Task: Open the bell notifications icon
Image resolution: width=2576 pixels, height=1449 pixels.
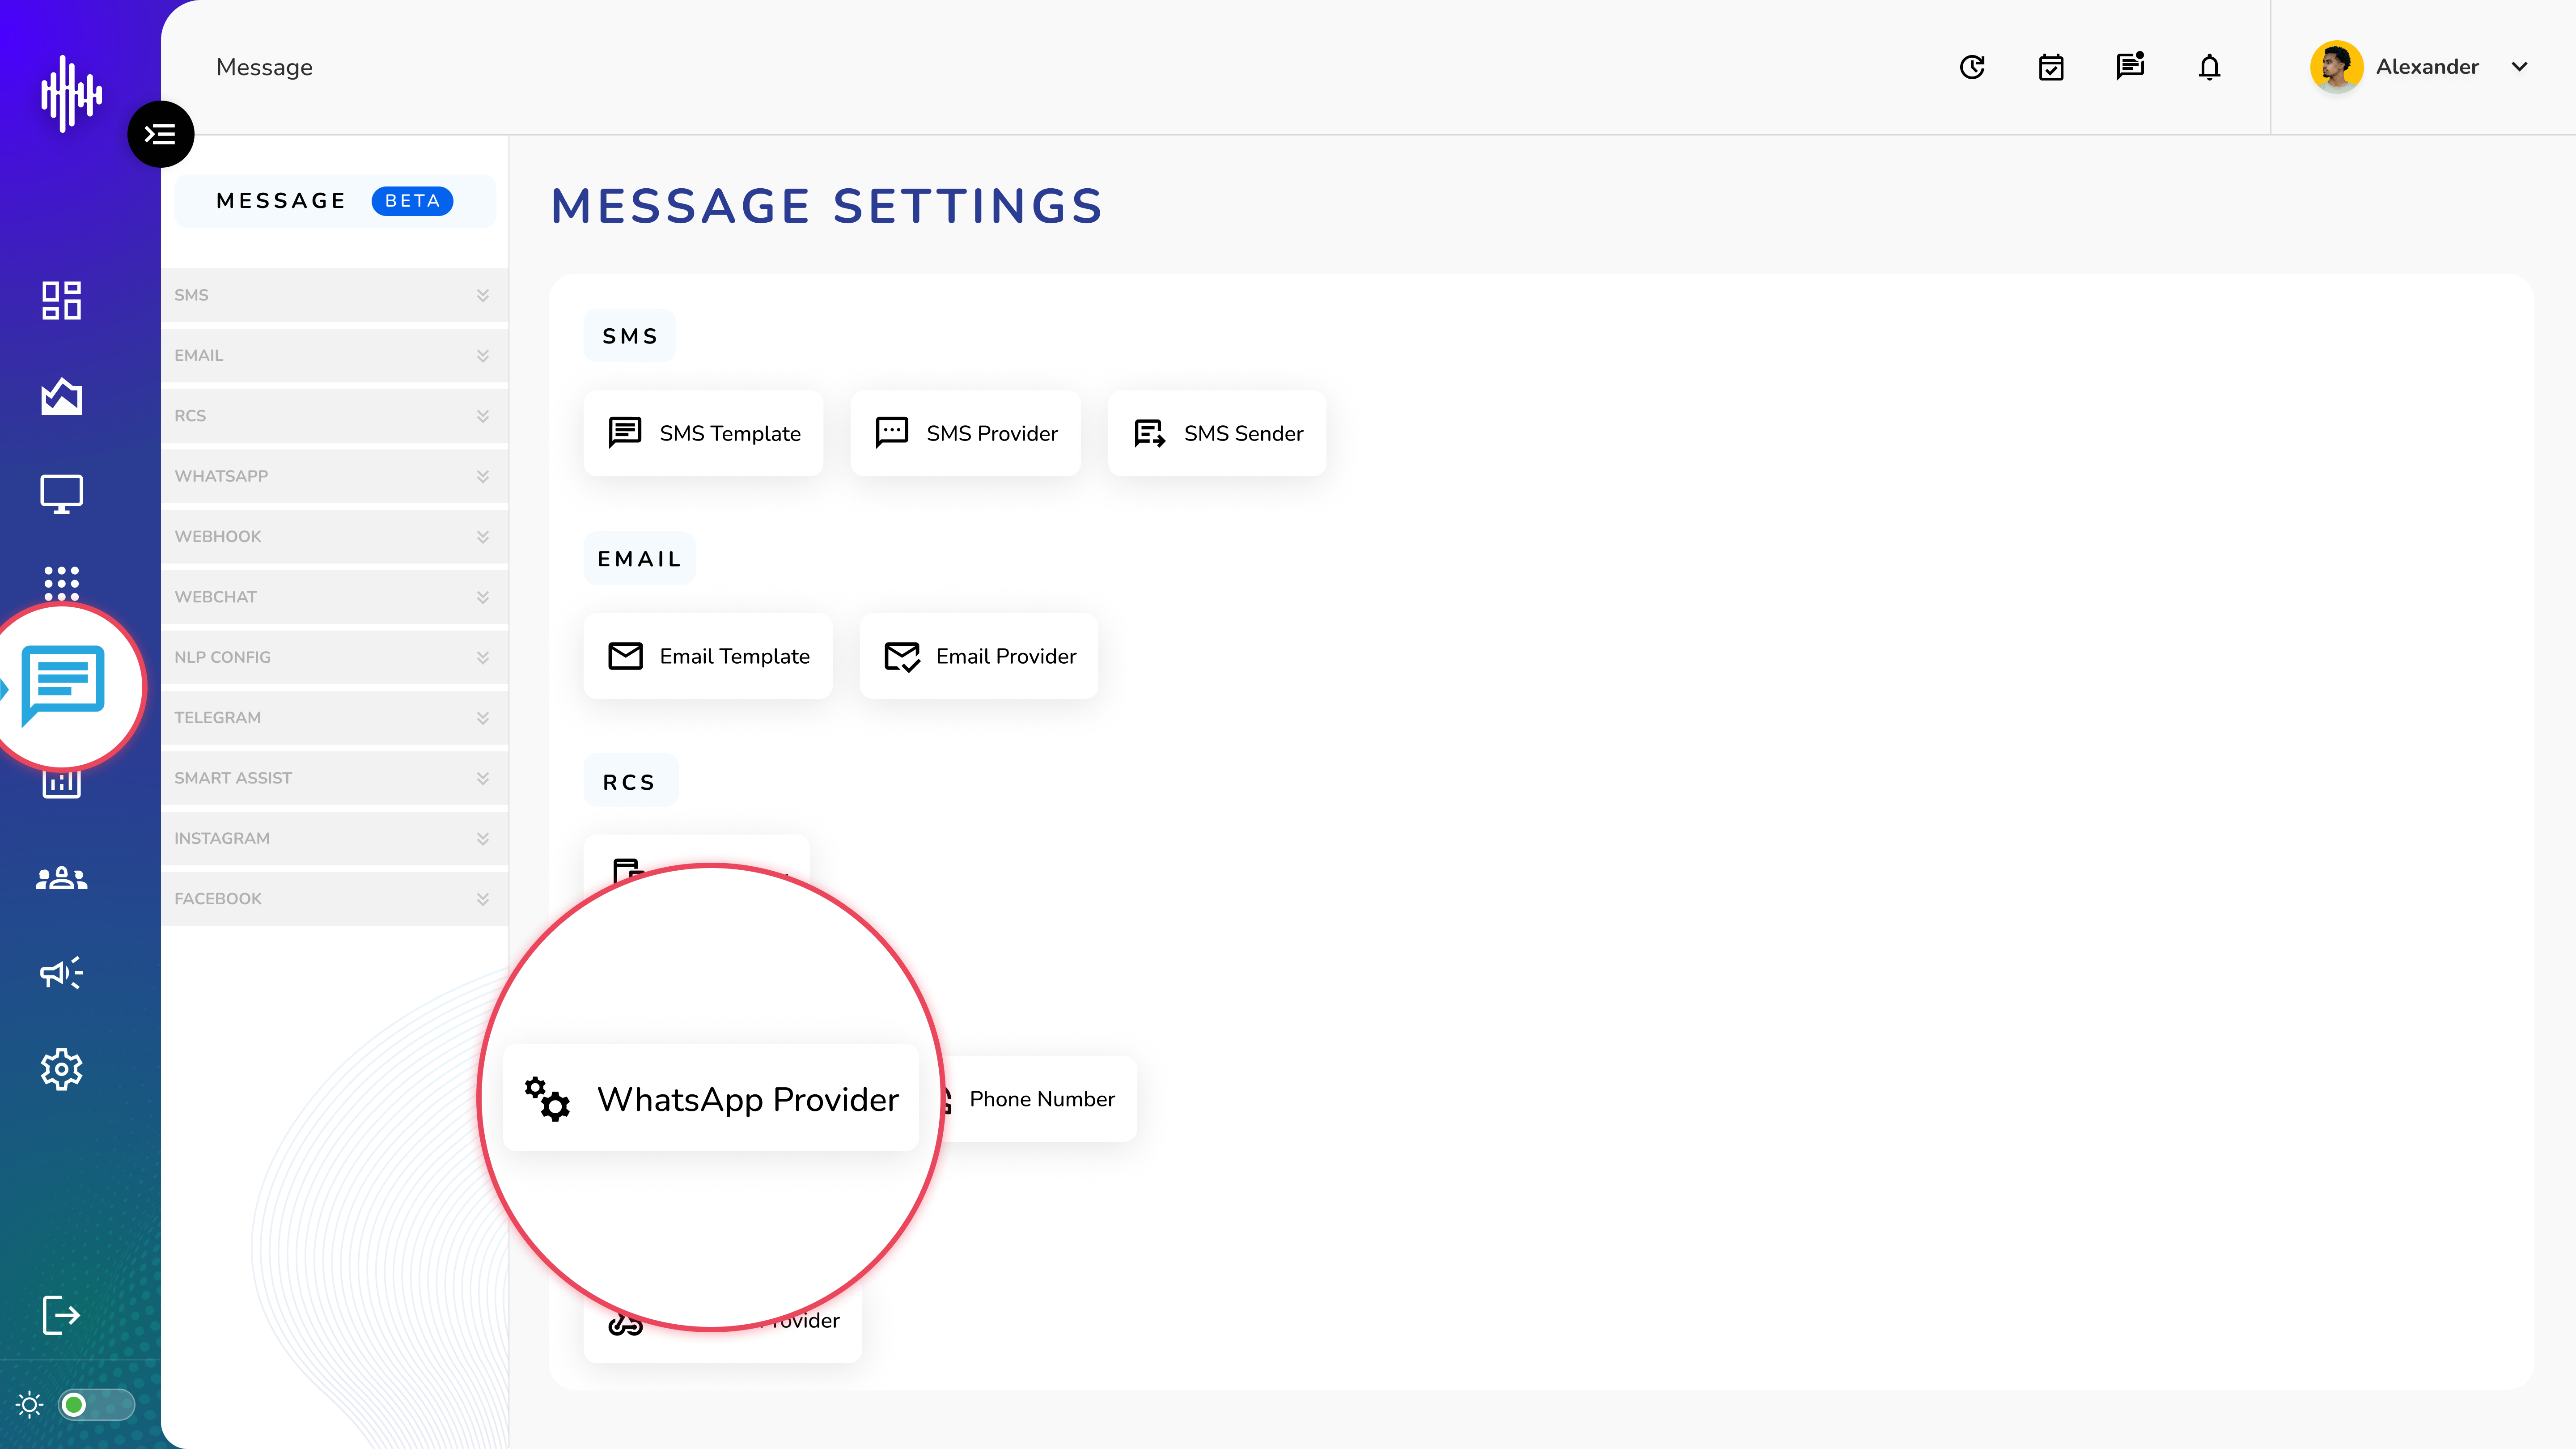Action: (2209, 67)
